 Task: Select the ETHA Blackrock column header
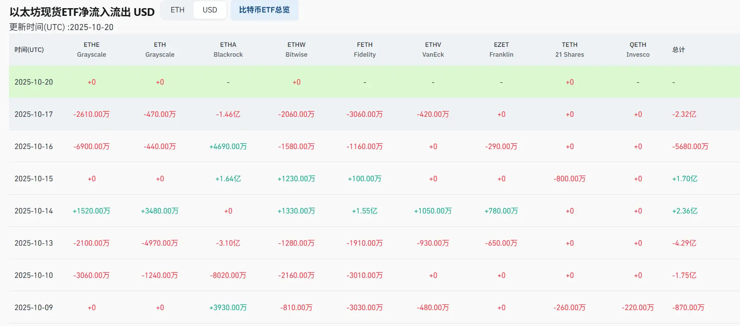point(228,50)
